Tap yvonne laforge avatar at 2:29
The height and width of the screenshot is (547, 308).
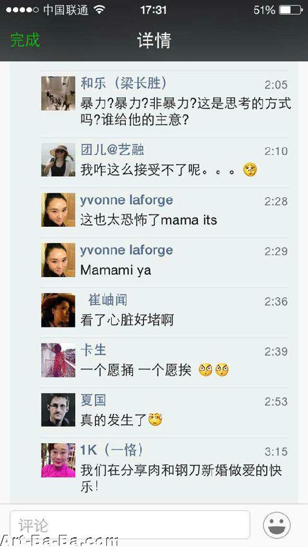pos(58,260)
